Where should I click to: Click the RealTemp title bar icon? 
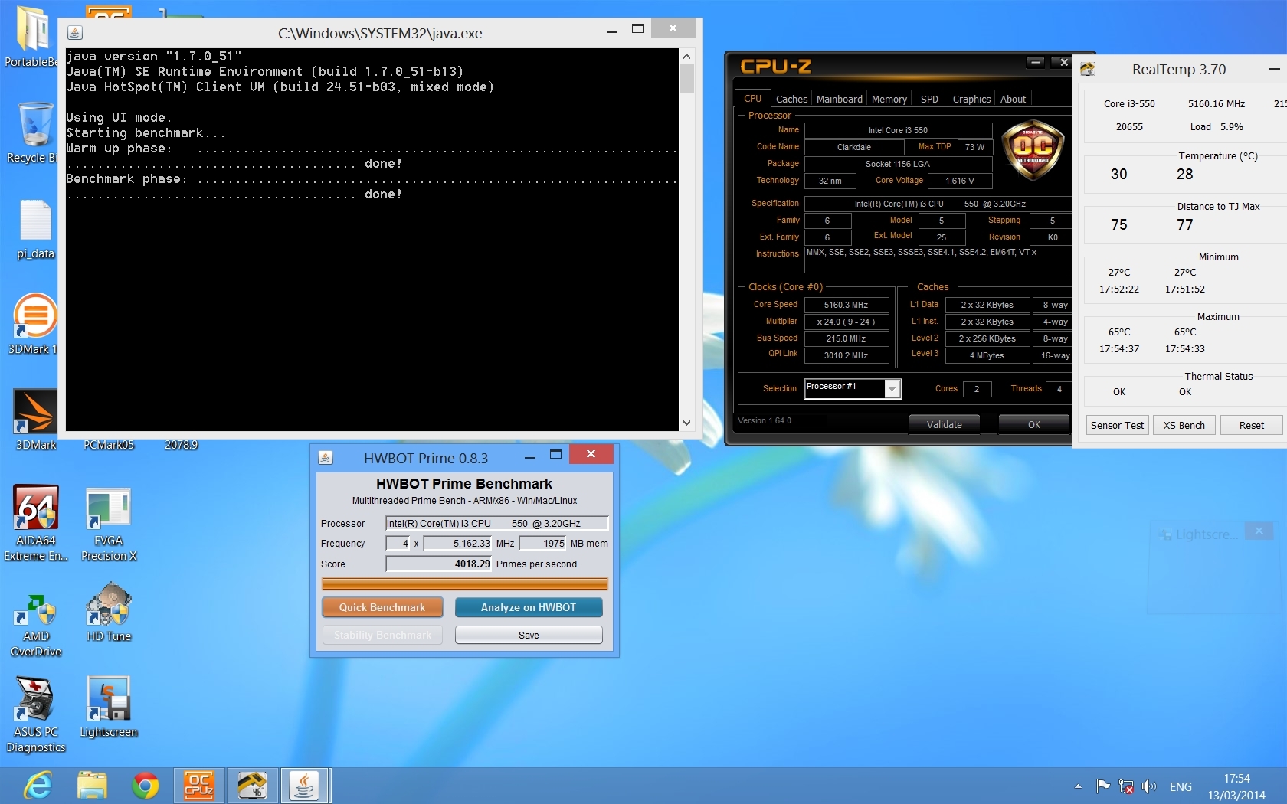(x=1087, y=70)
